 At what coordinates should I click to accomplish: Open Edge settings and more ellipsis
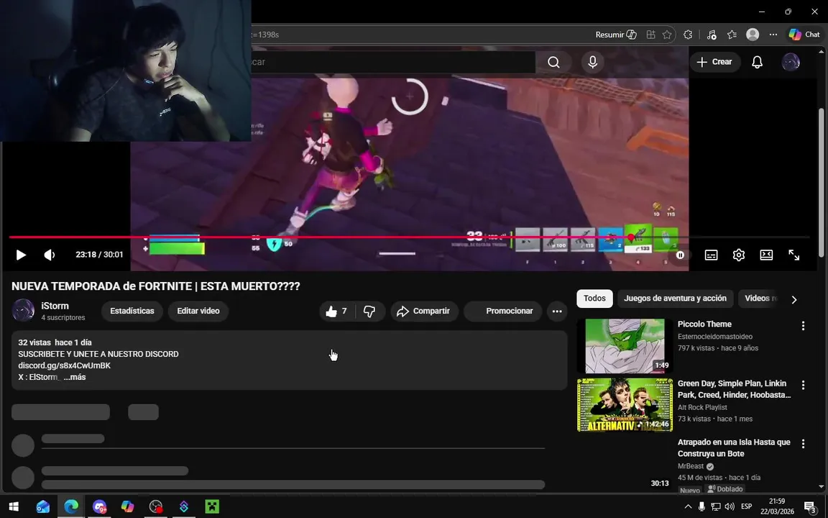pyautogui.click(x=773, y=35)
